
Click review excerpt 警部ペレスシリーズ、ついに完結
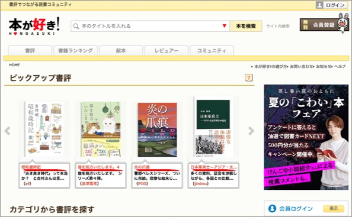[x=157, y=176]
